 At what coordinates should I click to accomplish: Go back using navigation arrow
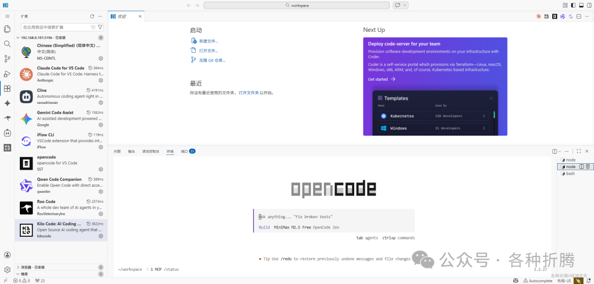[189, 5]
